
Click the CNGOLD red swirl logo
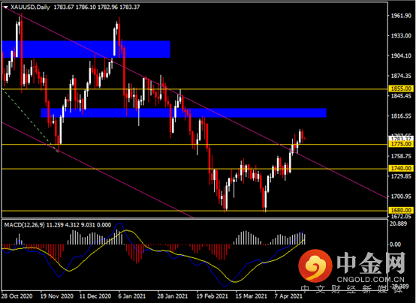(x=315, y=266)
